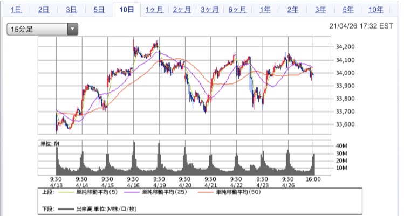Open the 6ヶ月 chart range
Image resolution: width=404 pixels, height=216 pixels.
237,10
